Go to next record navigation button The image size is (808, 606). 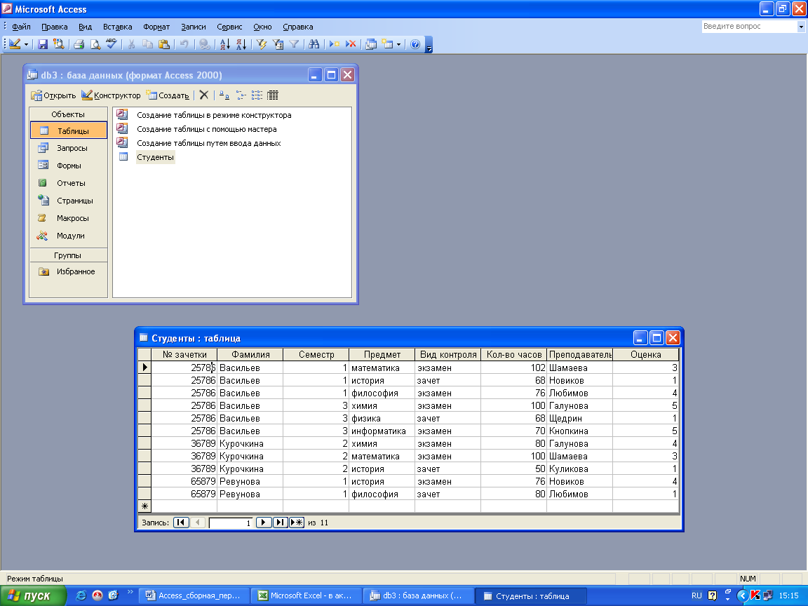pos(263,522)
